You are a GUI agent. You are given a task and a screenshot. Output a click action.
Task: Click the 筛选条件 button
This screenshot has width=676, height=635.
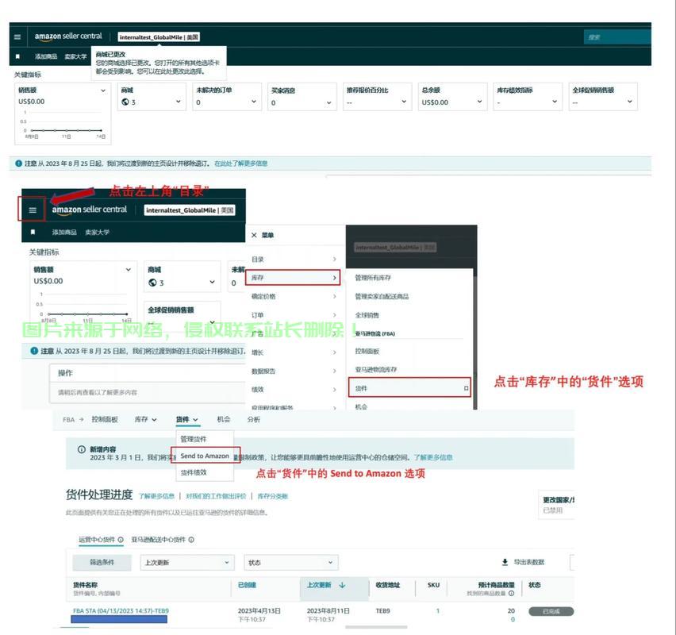click(x=102, y=562)
